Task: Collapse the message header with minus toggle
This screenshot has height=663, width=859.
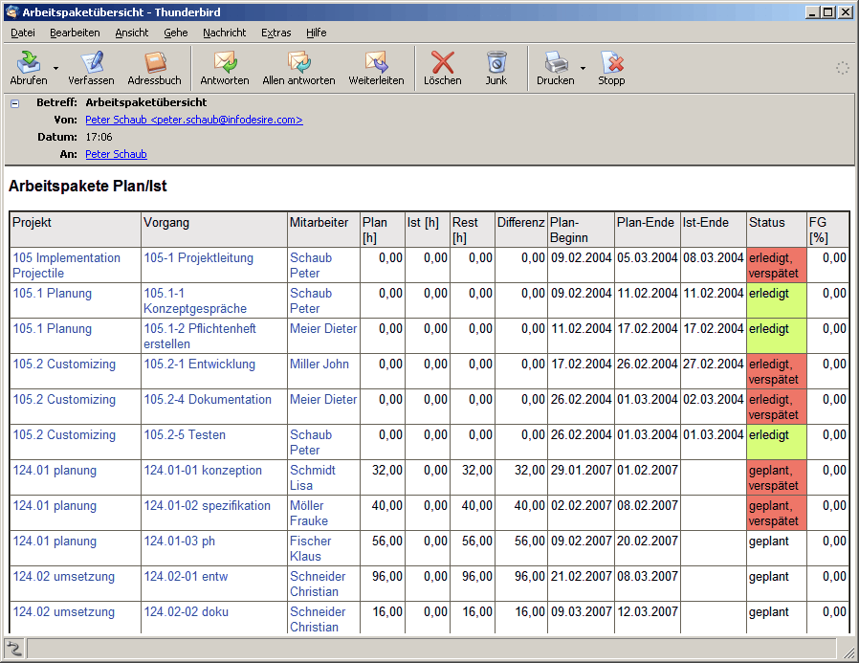Action: coord(14,103)
